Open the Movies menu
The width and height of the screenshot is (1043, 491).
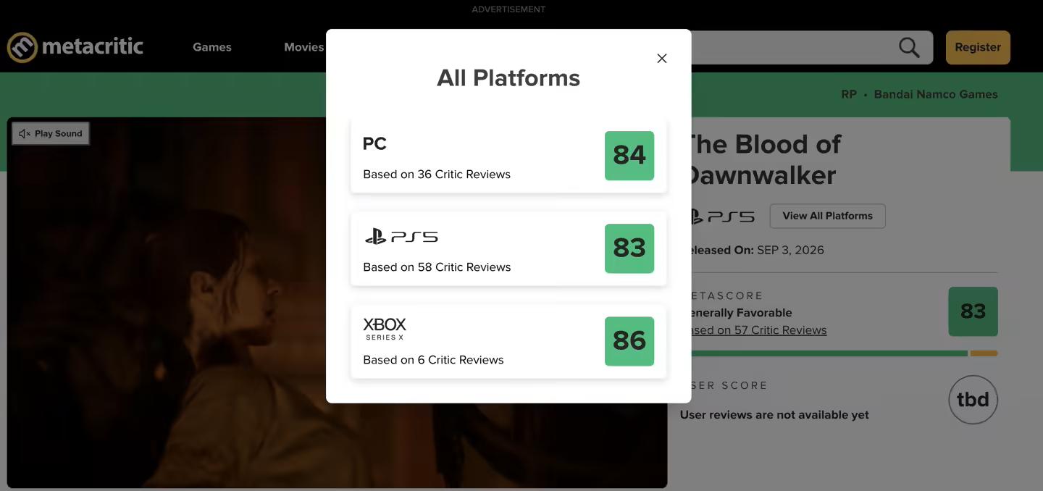pos(304,47)
